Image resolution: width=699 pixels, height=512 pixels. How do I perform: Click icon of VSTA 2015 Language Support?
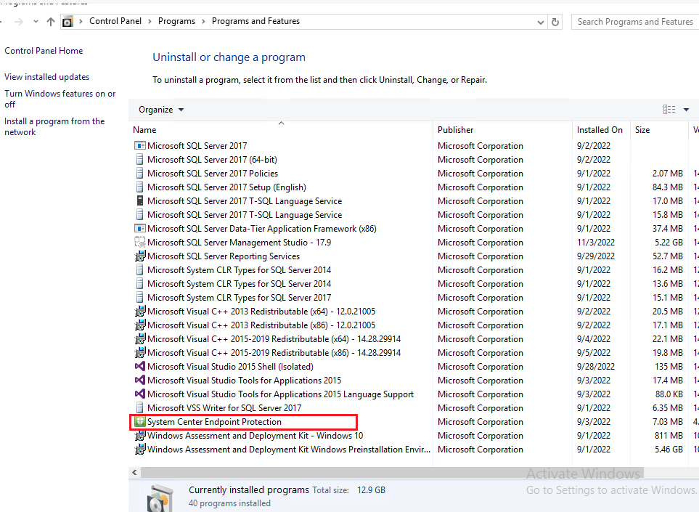click(x=139, y=394)
